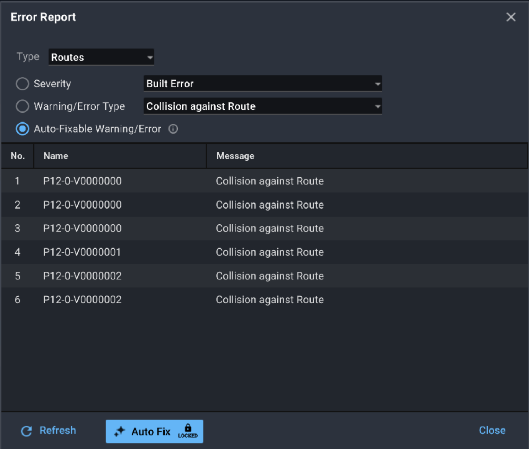Sort by the Message column header

[x=367, y=156]
